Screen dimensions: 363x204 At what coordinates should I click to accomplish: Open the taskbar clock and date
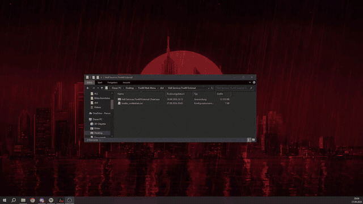pos(357,200)
